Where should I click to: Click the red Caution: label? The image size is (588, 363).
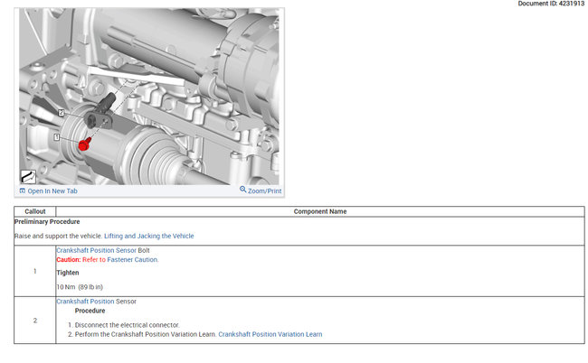point(69,260)
